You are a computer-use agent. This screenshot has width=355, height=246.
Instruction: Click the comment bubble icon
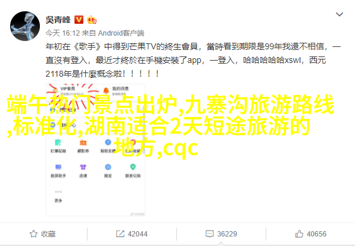[210, 234]
